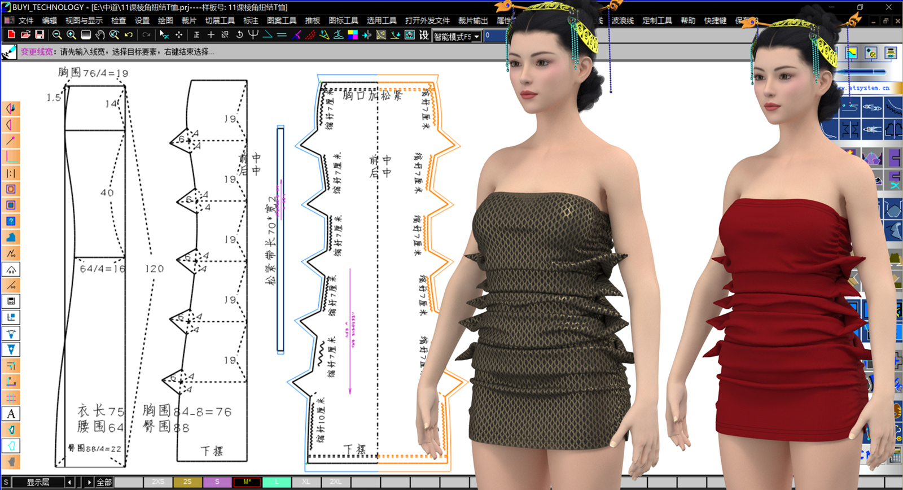Click the red hatch lines icon
The image size is (903, 490).
[x=310, y=34]
